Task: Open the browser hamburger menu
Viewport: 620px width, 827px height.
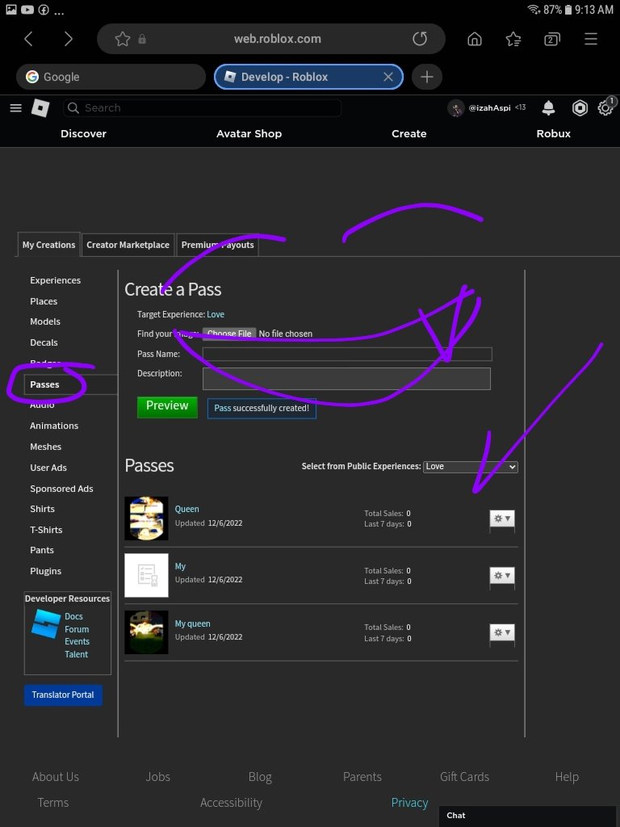Action: pyautogui.click(x=591, y=39)
